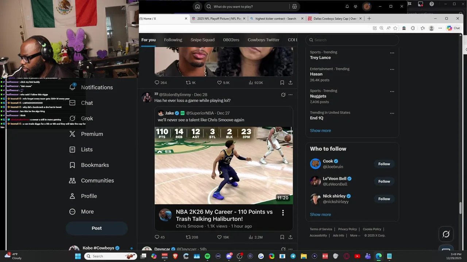The image size is (467, 262).
Task: Show more trending topics
Action: tap(320, 131)
